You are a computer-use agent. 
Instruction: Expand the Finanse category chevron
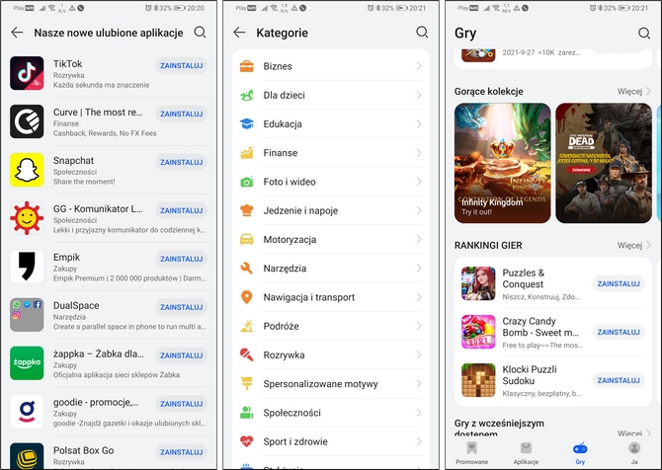(419, 152)
